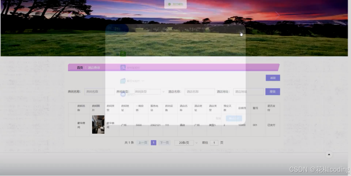Screen dimensions: 351x176
Task: Click the 取消 button in fading dialog
Action: tap(218, 118)
